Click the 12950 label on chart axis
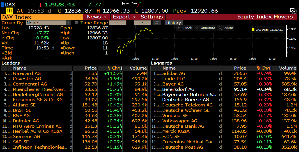This screenshot has height=152, width=299. coord(293,29)
